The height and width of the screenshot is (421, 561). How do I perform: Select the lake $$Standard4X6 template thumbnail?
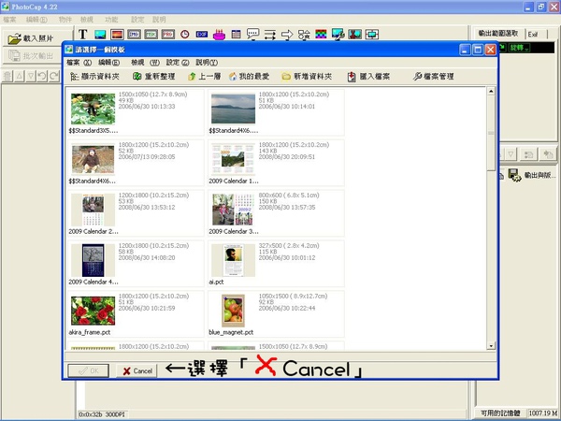(233, 109)
